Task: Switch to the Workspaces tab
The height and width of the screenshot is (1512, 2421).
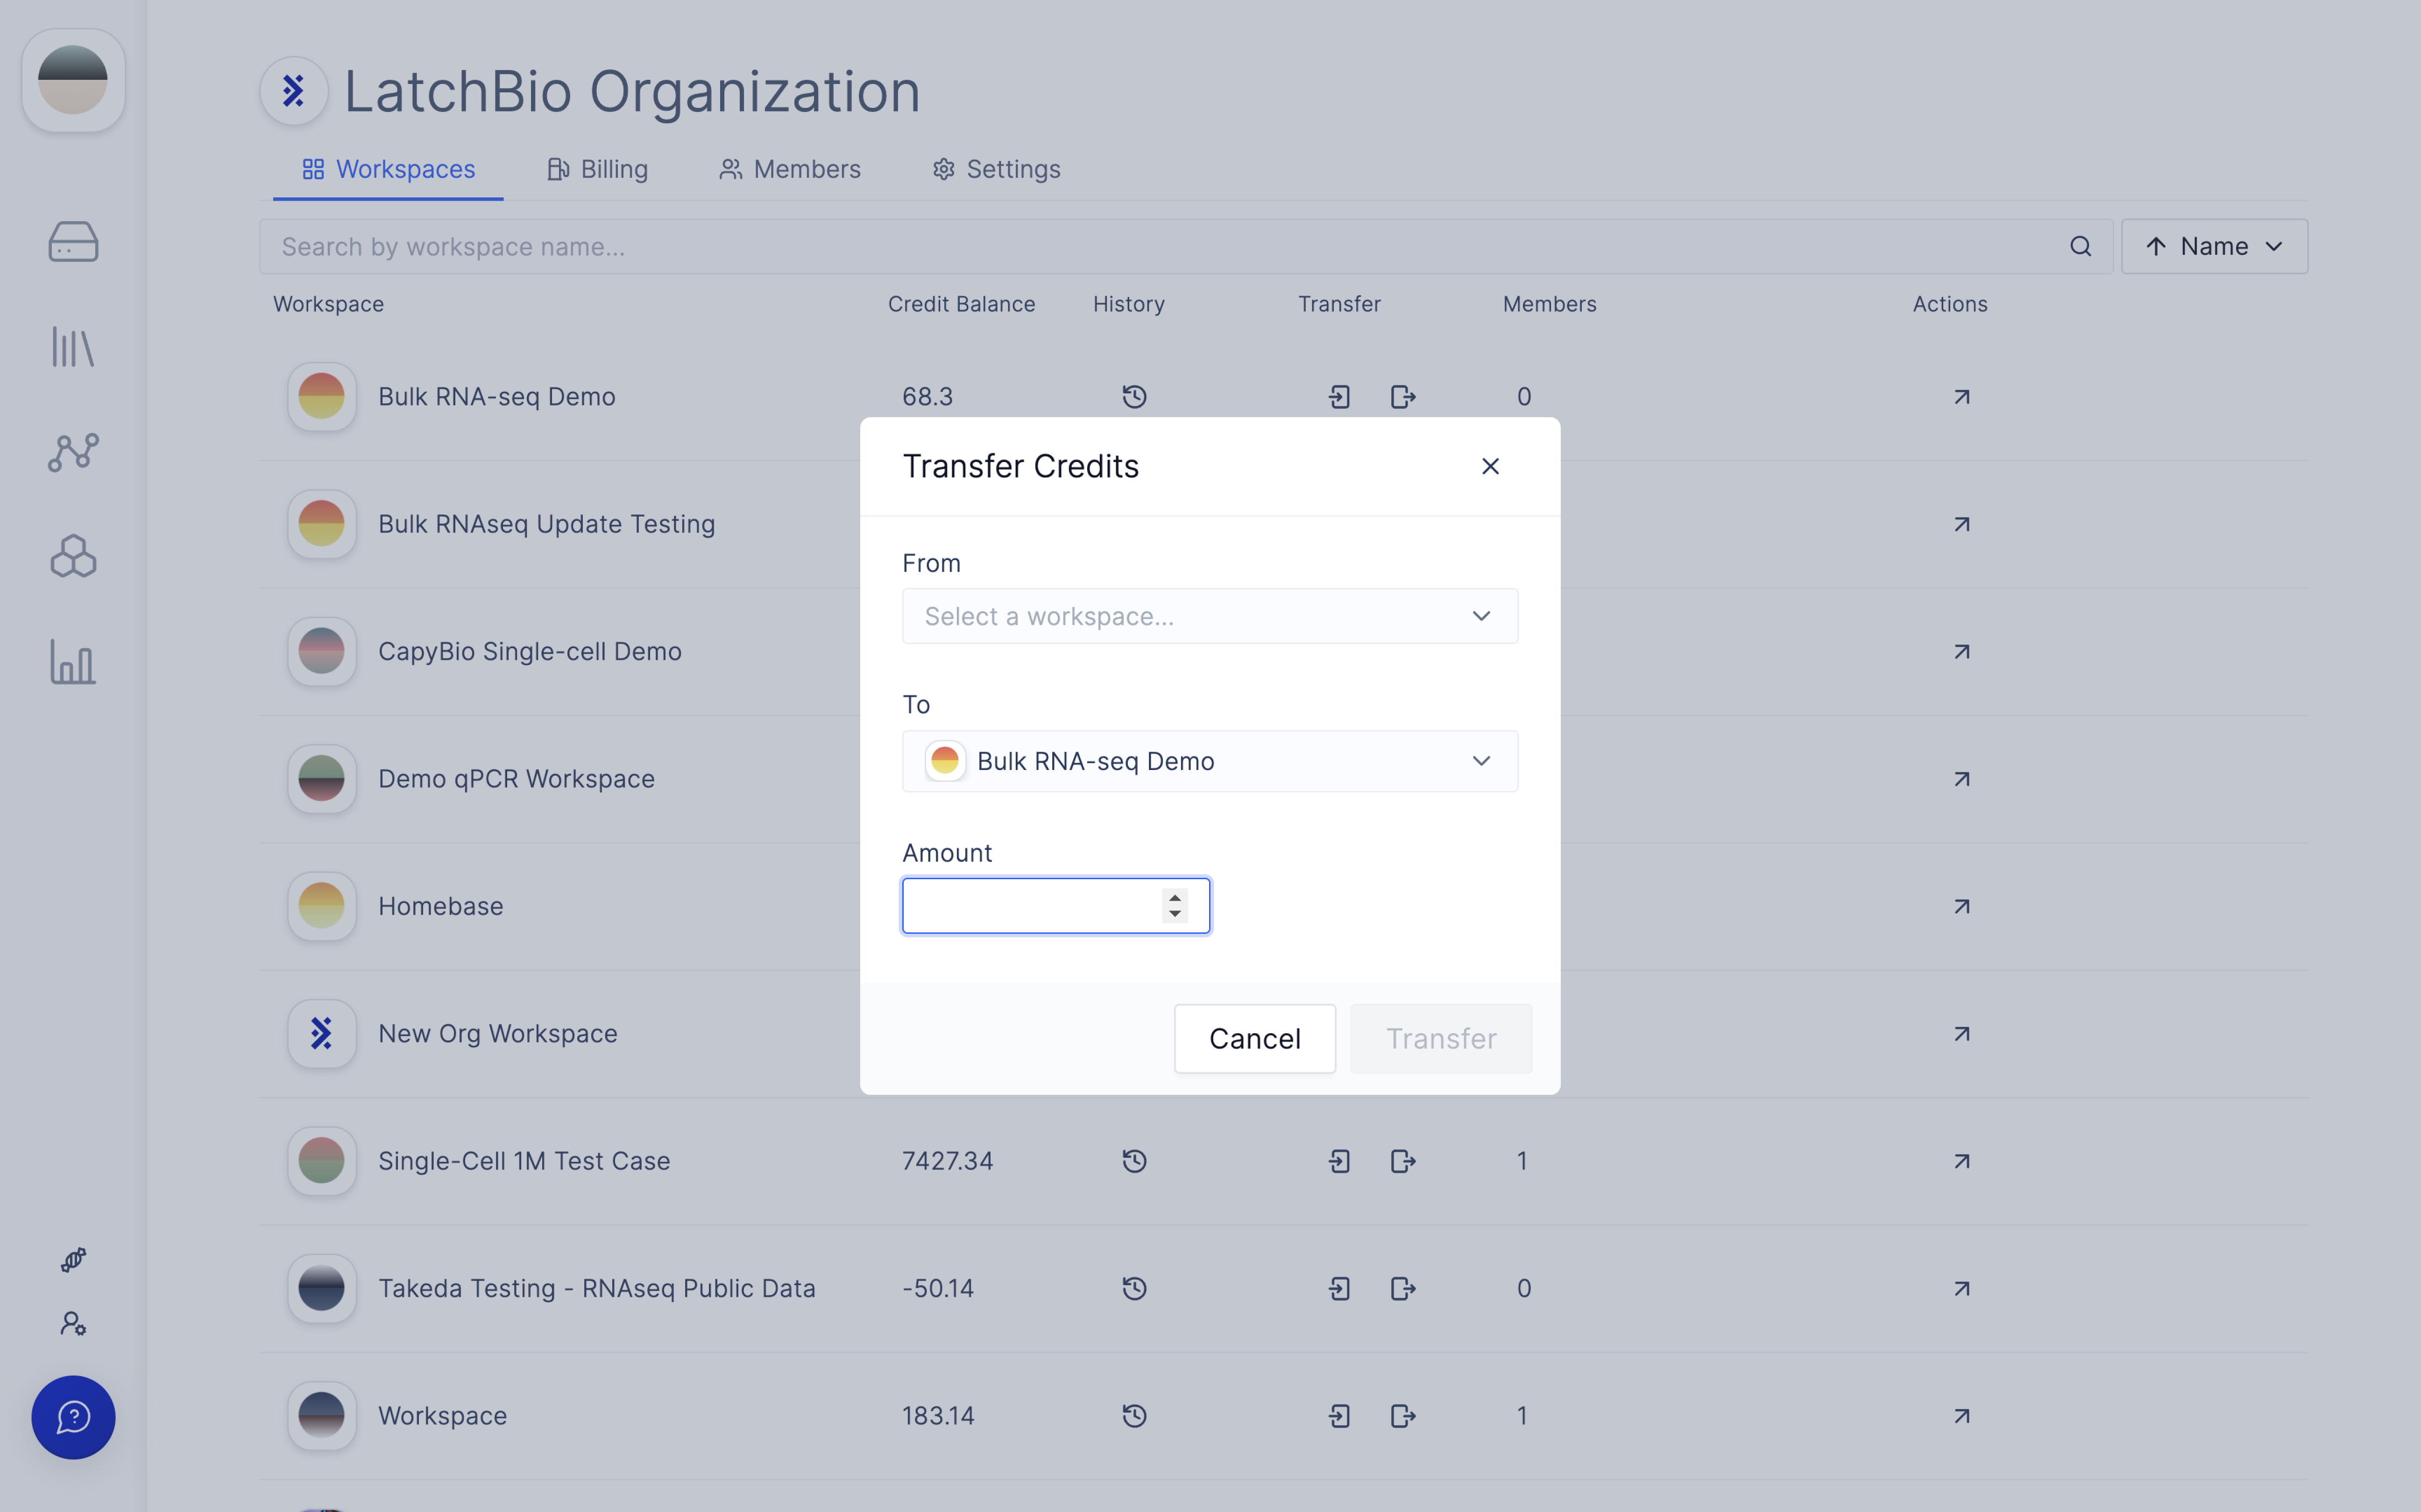Action: 388,169
